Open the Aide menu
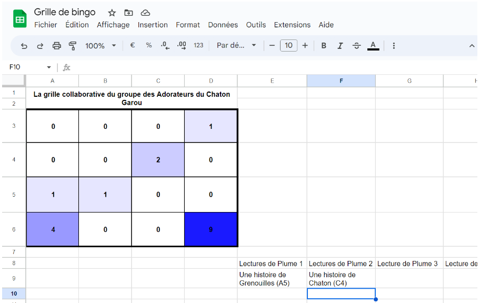 click(x=326, y=25)
